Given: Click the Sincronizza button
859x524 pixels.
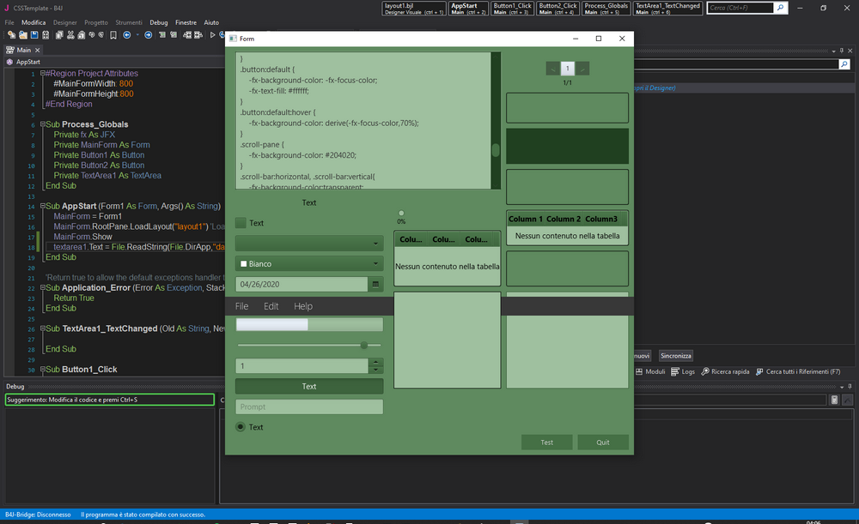Looking at the screenshot, I should pos(676,356).
